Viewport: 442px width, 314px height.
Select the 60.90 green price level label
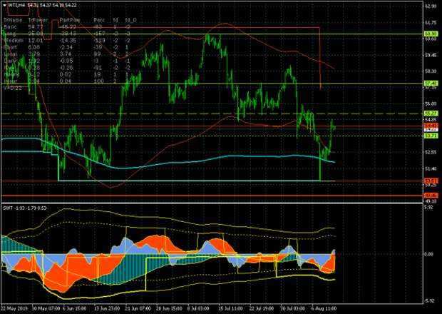(x=430, y=34)
